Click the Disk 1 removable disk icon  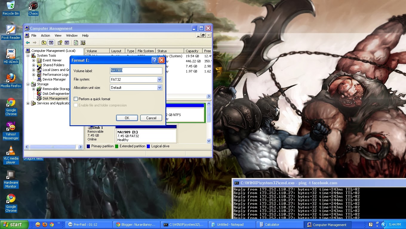pos(90,128)
